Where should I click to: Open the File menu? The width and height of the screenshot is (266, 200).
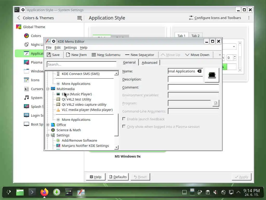49,48
